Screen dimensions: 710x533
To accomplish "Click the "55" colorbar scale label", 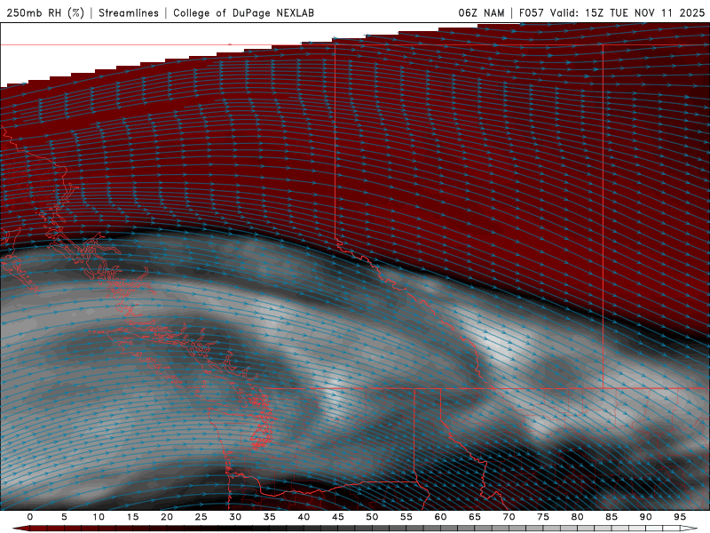I will point(406,517).
